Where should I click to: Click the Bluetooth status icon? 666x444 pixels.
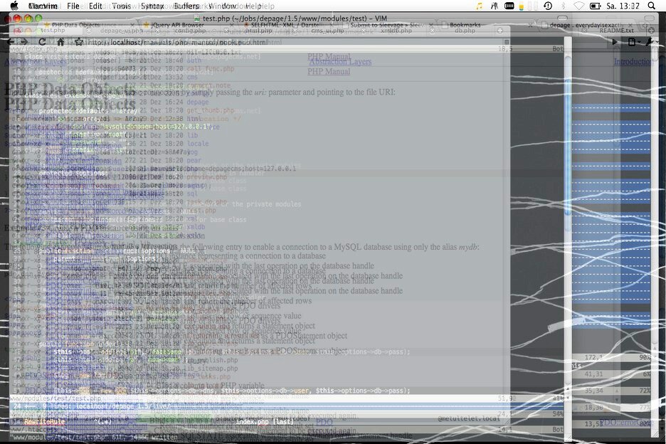pyautogui.click(x=564, y=6)
